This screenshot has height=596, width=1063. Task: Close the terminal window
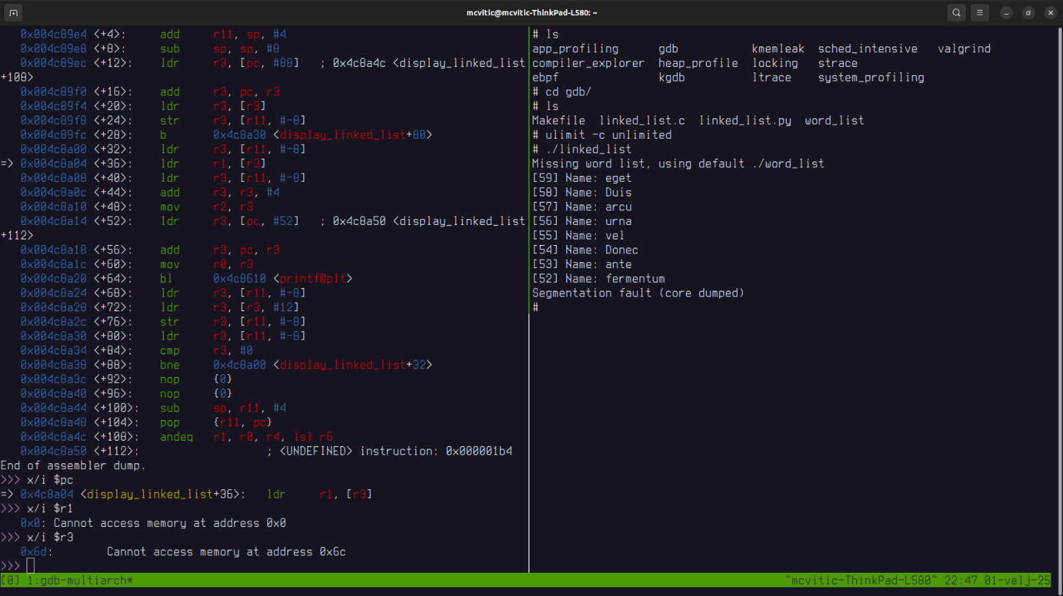[1050, 13]
